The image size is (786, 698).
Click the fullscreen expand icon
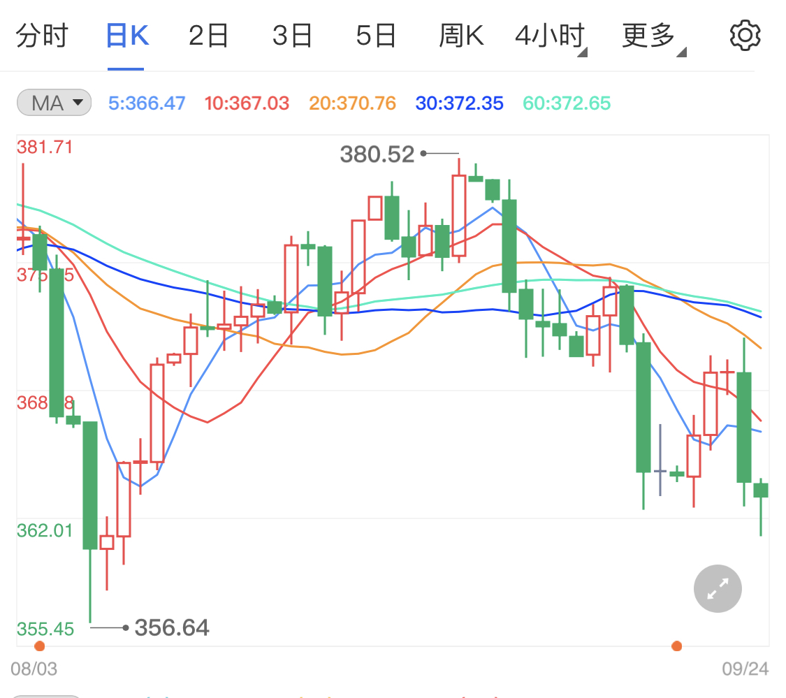(718, 588)
